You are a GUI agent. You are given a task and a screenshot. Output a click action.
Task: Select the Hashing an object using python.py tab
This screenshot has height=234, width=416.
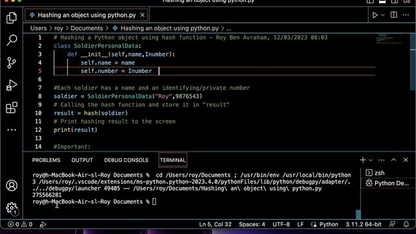click(86, 15)
